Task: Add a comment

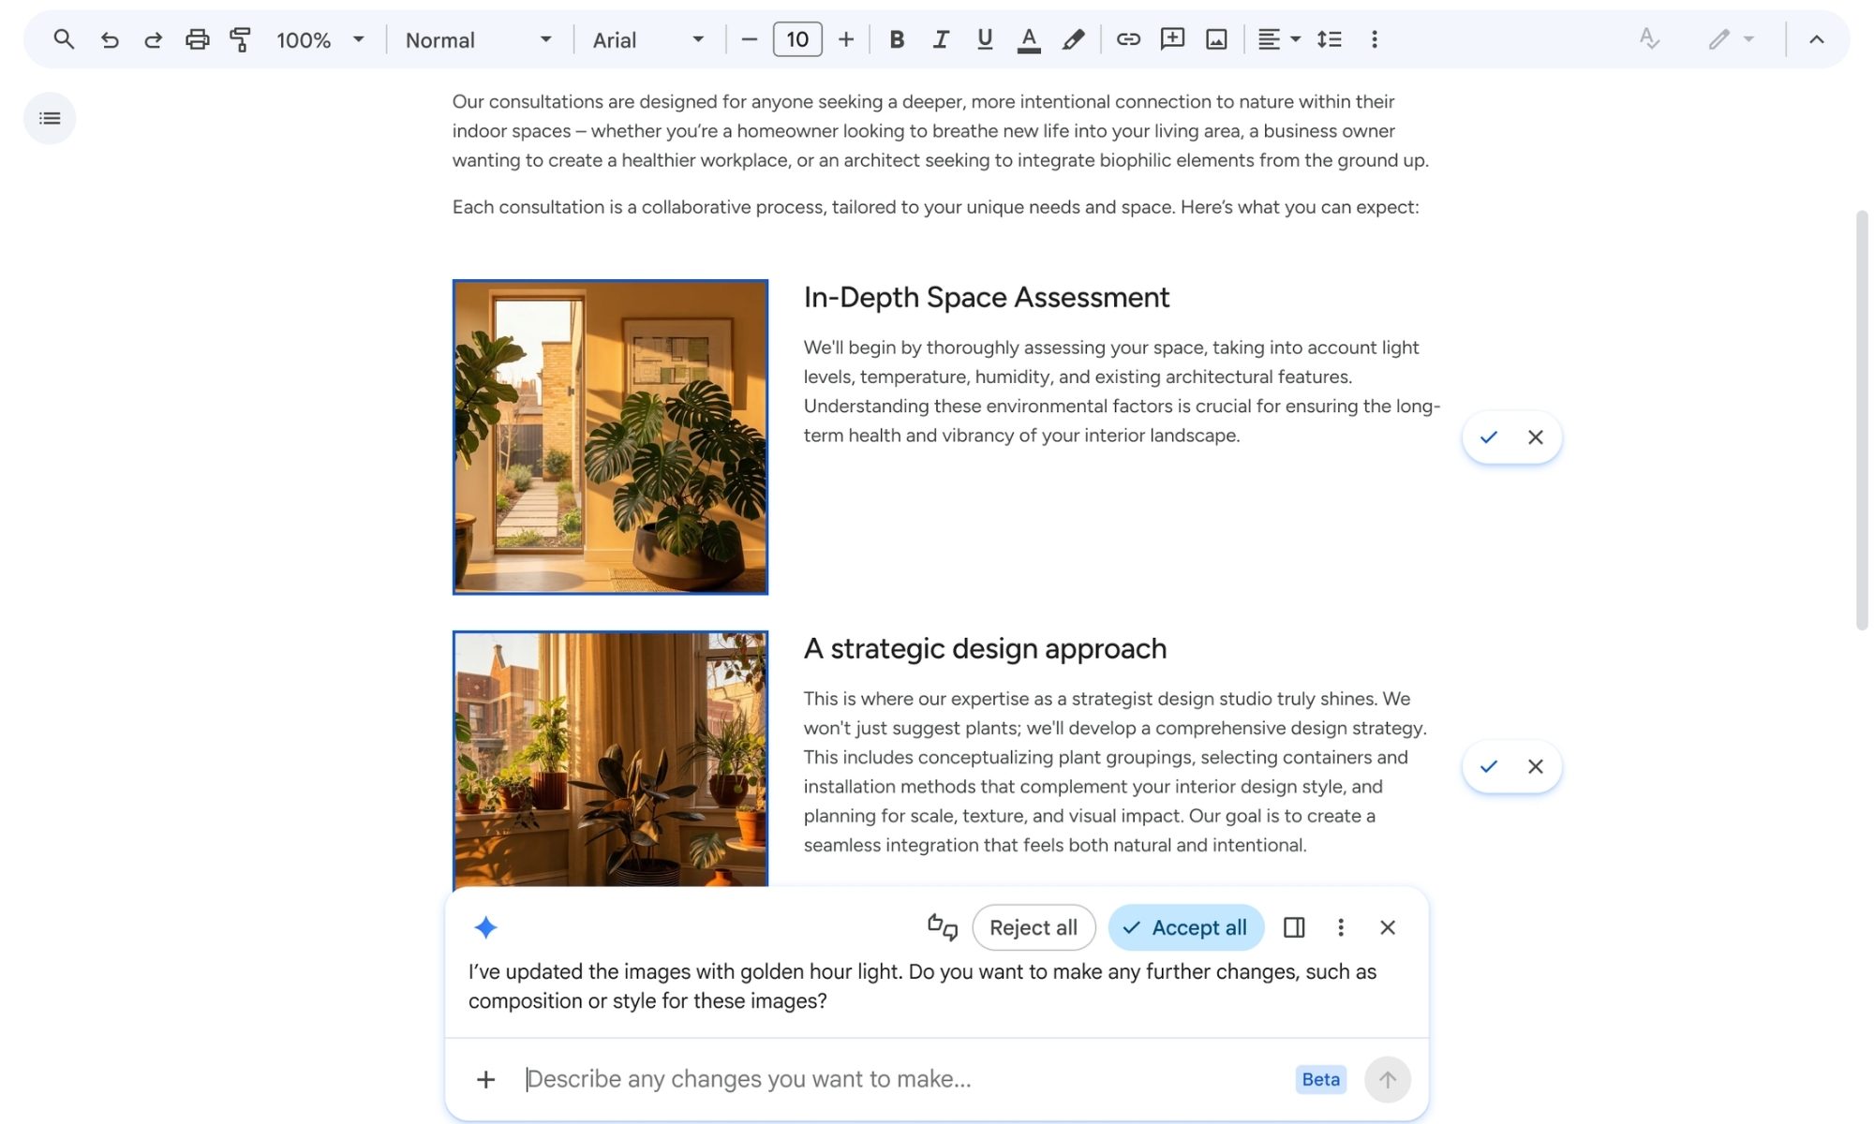Action: pos(1170,39)
